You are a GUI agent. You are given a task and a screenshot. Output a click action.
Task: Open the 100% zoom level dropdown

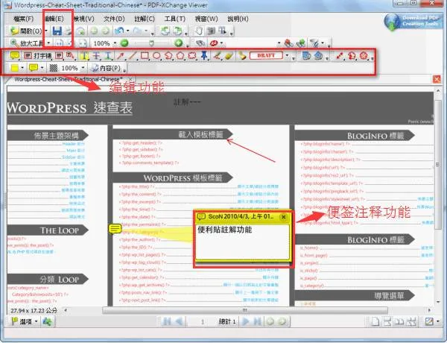115,43
